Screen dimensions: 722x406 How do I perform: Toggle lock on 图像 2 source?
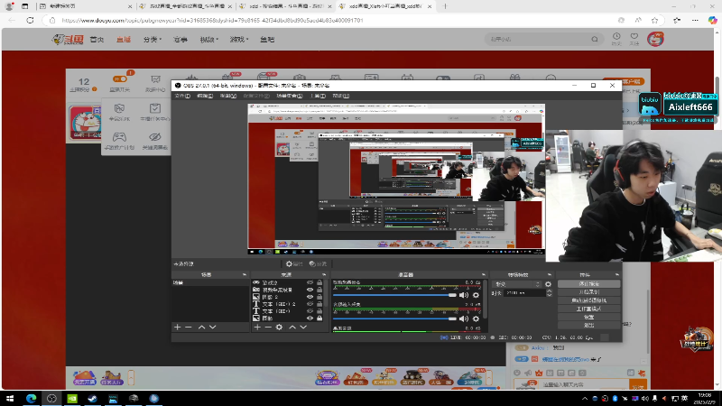[x=319, y=297]
